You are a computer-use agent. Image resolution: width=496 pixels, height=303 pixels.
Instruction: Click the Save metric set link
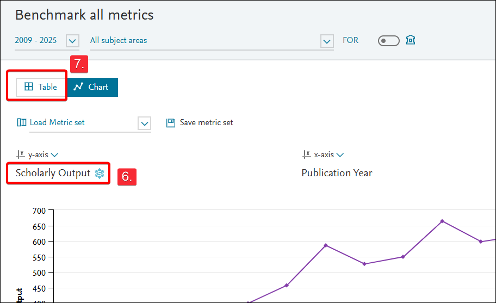[x=206, y=123]
